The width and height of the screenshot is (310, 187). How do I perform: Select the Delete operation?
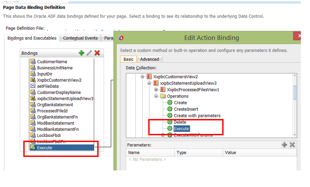tap(180, 122)
